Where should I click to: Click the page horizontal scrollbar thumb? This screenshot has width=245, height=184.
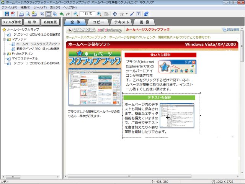[x=129, y=176]
